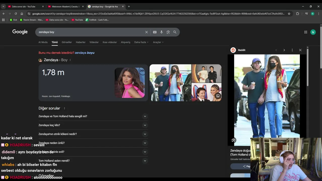Start voice search with the microphone icon
Viewport: 322px width, 181px height.
(162, 32)
